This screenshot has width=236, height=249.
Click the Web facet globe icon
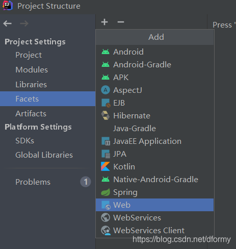(106, 205)
